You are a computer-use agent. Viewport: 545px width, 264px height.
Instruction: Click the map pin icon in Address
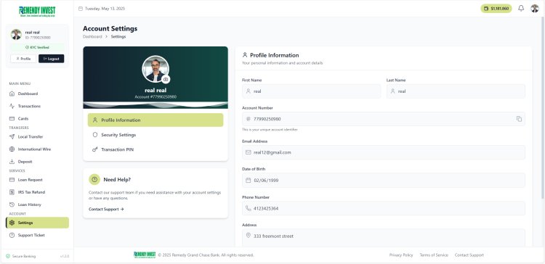tap(249, 236)
